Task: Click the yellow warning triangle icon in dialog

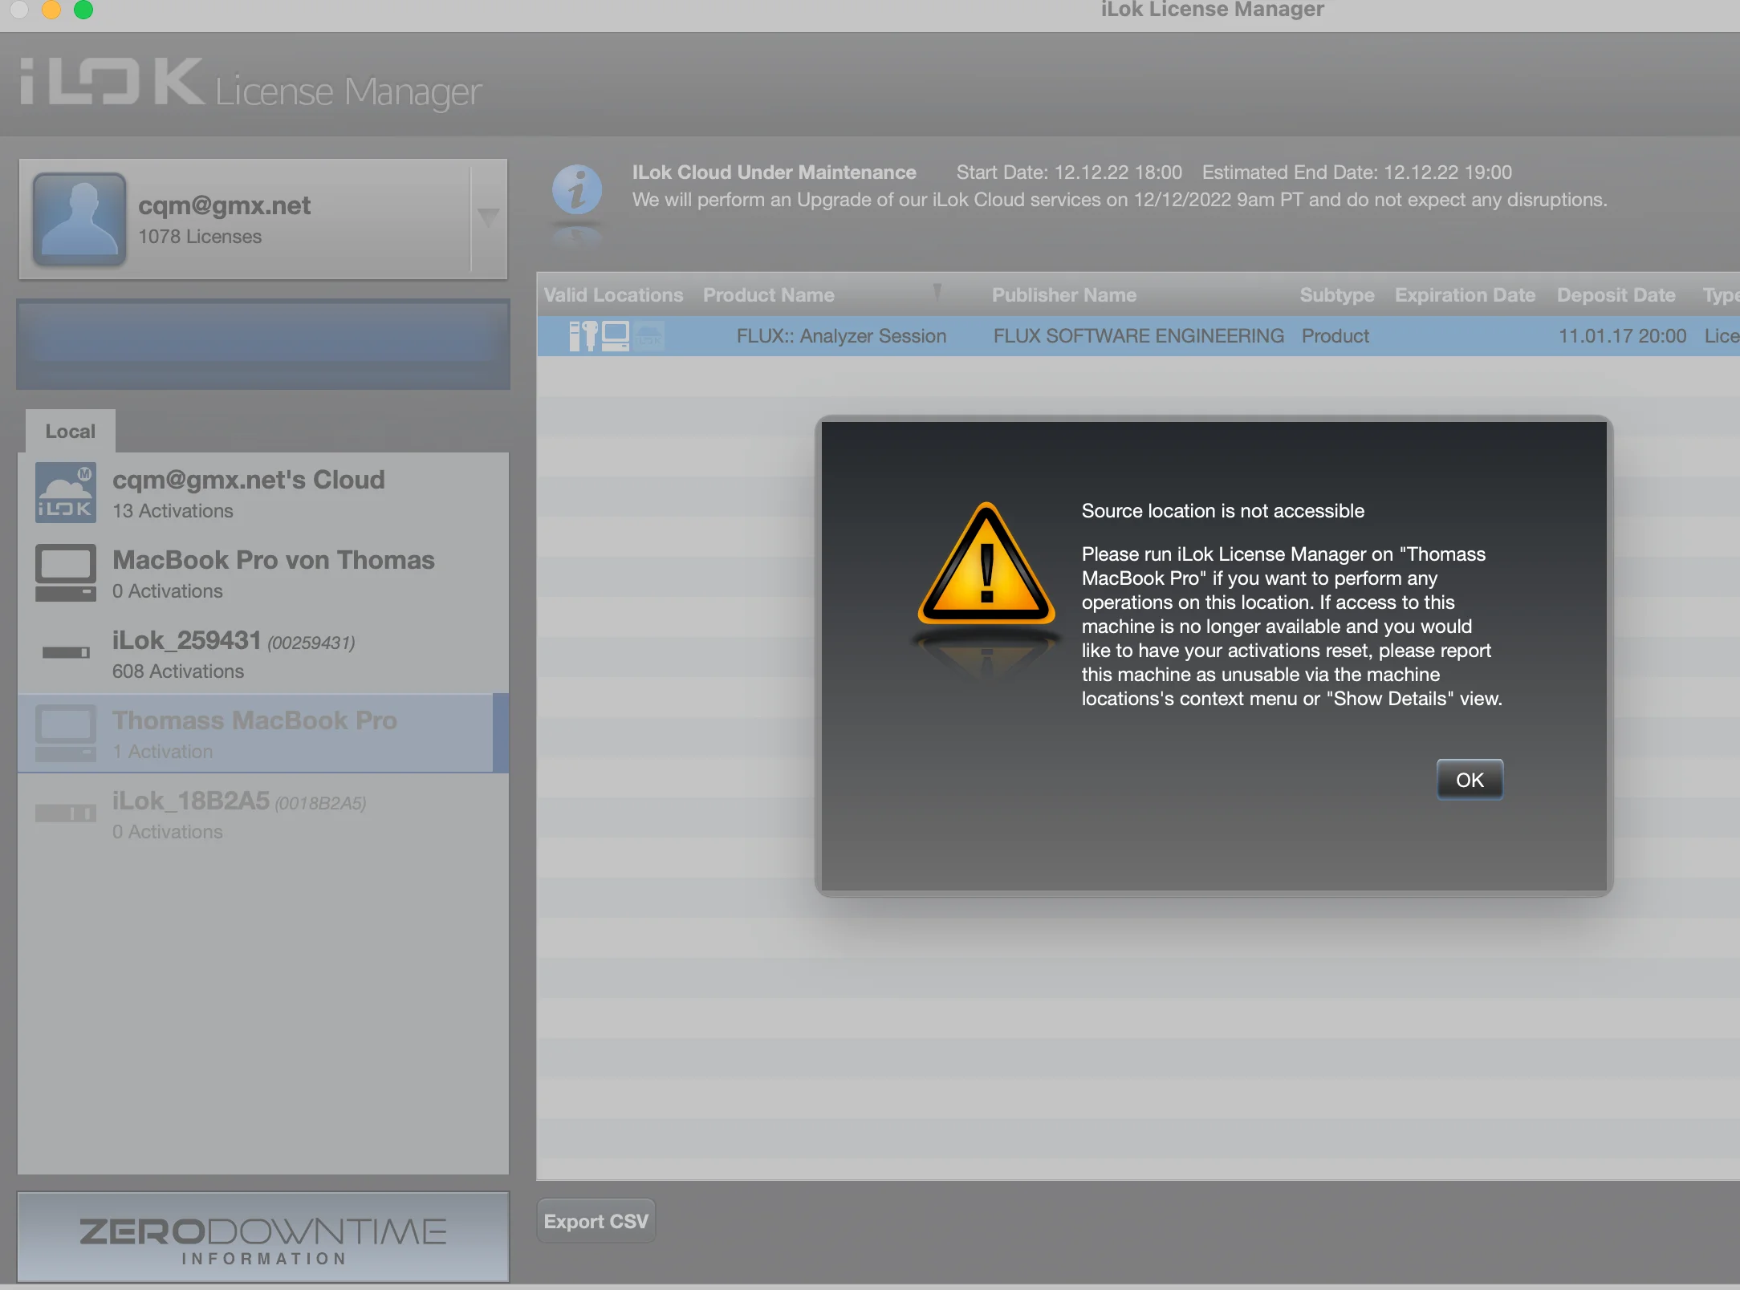Action: click(x=986, y=565)
